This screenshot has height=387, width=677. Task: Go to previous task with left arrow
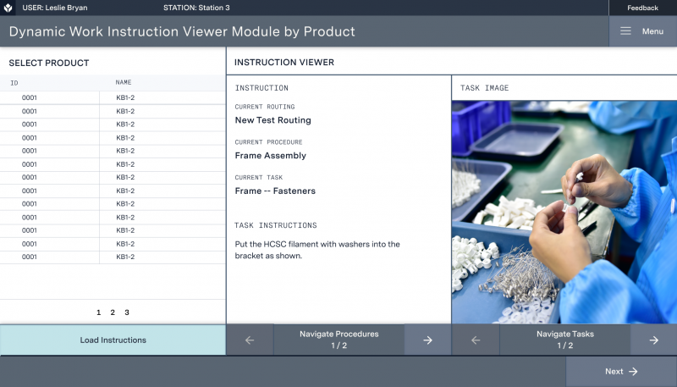pyautogui.click(x=475, y=340)
